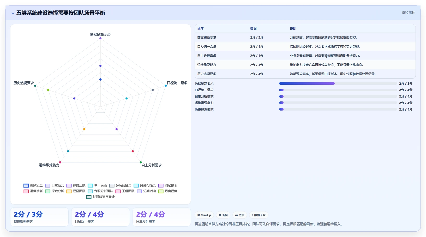The height and width of the screenshot is (237, 426).
Task: Click the dark teal point at 历史追溯要求 vertex
Action: click(35, 86)
